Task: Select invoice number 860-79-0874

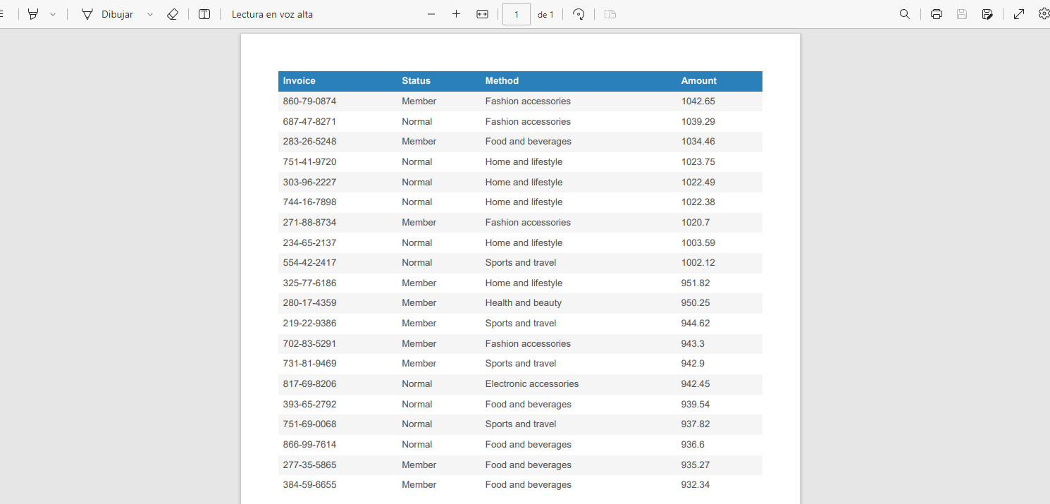Action: coord(309,102)
